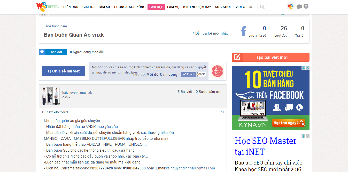Open the search magnifier icon
The height and width of the screenshot is (172, 348).
pyautogui.click(x=262, y=7)
